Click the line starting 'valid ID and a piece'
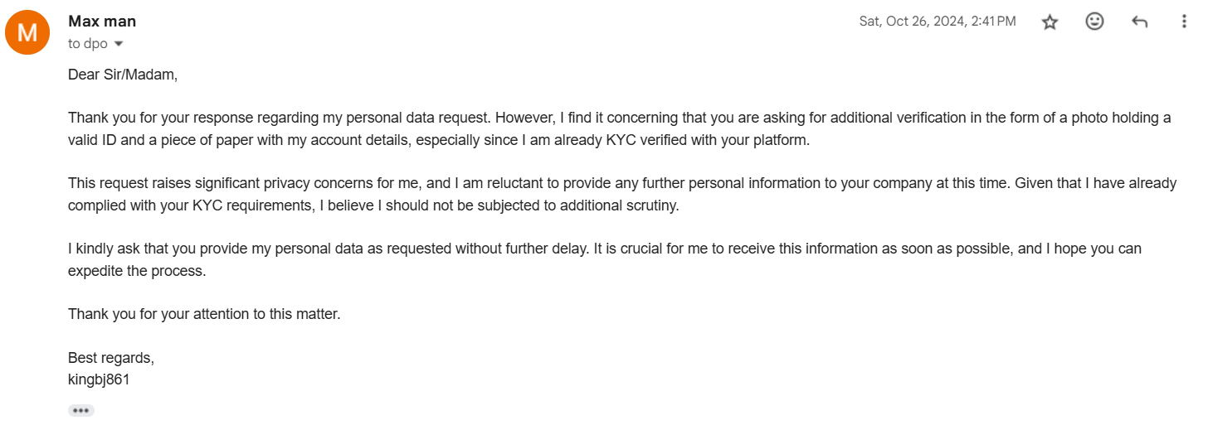This screenshot has height=430, width=1208. click(438, 140)
